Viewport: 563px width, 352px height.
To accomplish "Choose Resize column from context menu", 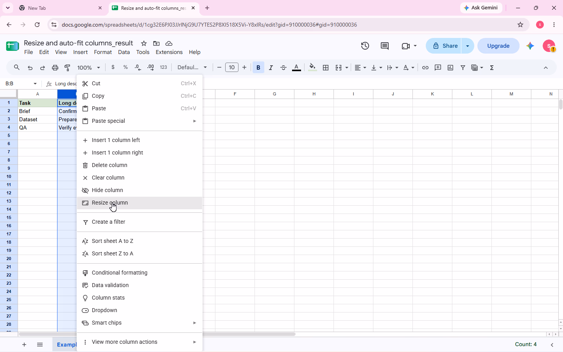I will pos(140,203).
